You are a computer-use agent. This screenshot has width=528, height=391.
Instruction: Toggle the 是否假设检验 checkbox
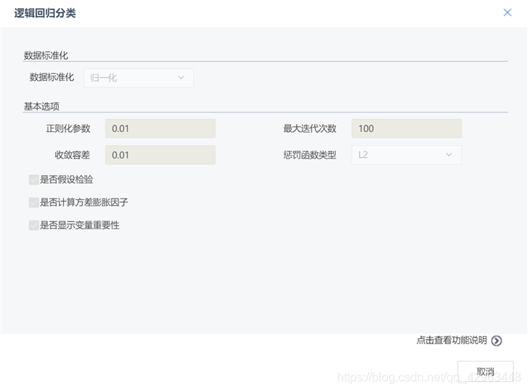34,180
